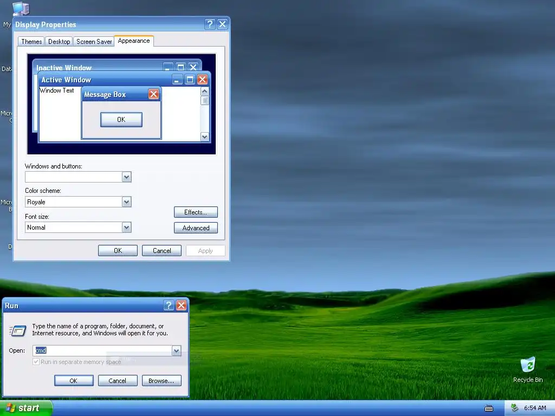Screen dimensions: 555x416
Task: Open the Recycle Bin icon
Action: (528, 369)
